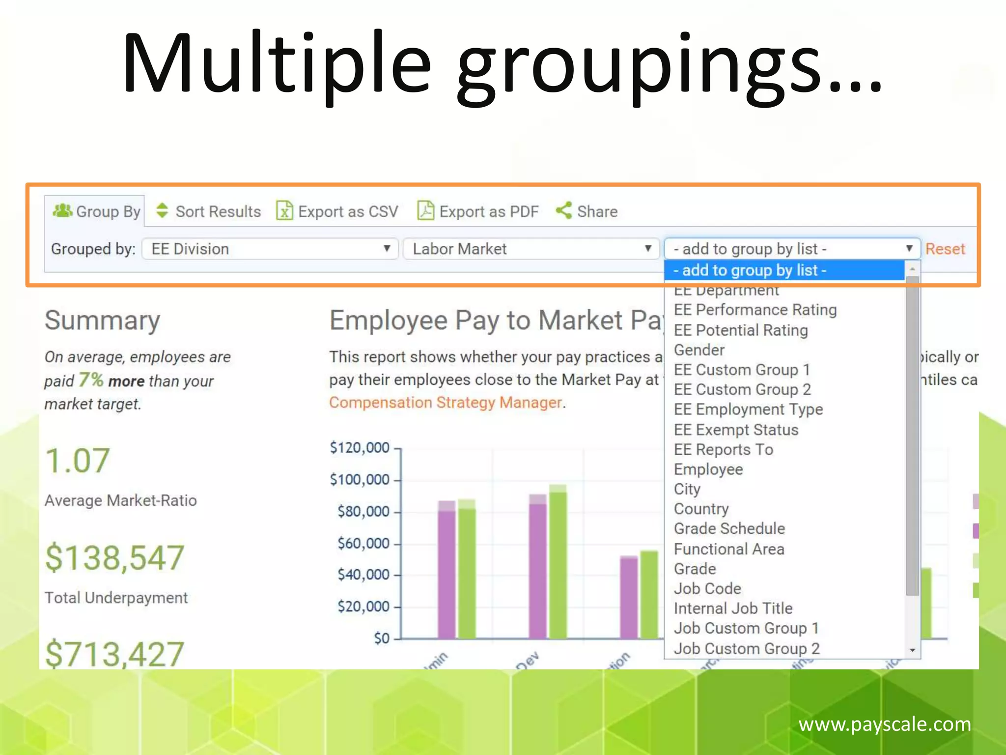
Task: Choose Export as CSV
Action: click(x=337, y=211)
